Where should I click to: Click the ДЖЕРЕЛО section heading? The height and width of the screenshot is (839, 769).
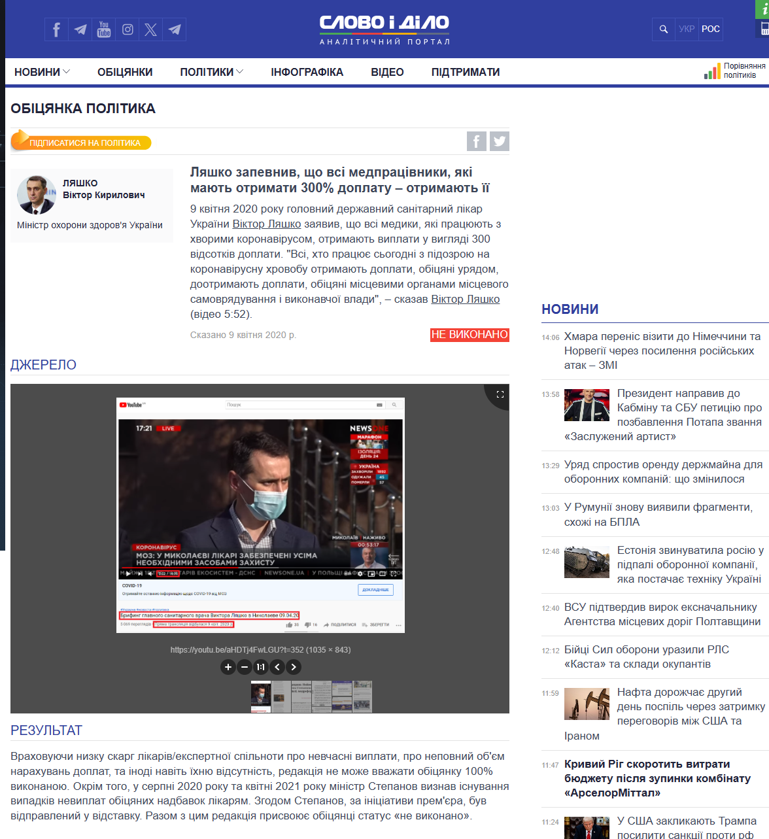tap(43, 365)
